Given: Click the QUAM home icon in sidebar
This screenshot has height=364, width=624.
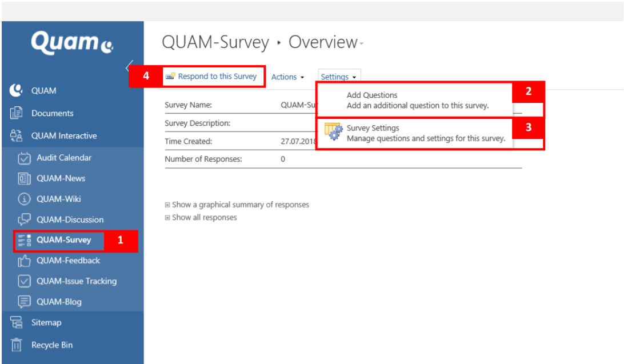Looking at the screenshot, I should pyautogui.click(x=16, y=91).
